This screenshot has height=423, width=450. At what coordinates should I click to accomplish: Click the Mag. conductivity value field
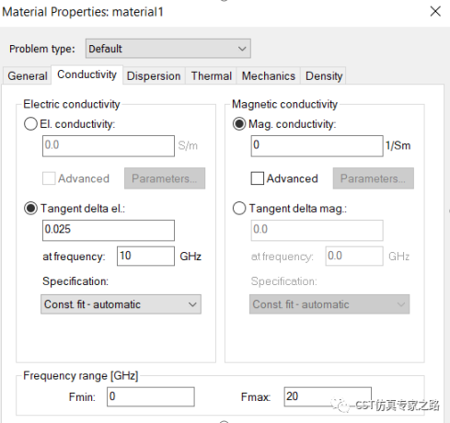pos(317,145)
